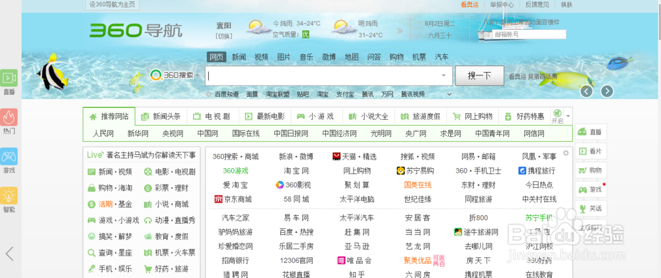Switch to the 电视剧 tab

(212, 116)
